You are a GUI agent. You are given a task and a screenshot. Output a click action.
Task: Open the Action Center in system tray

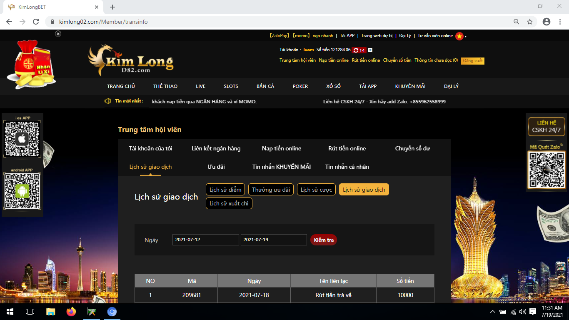[x=534, y=312]
